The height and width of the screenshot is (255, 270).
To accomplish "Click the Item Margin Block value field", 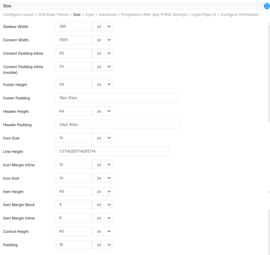I will 74,205.
